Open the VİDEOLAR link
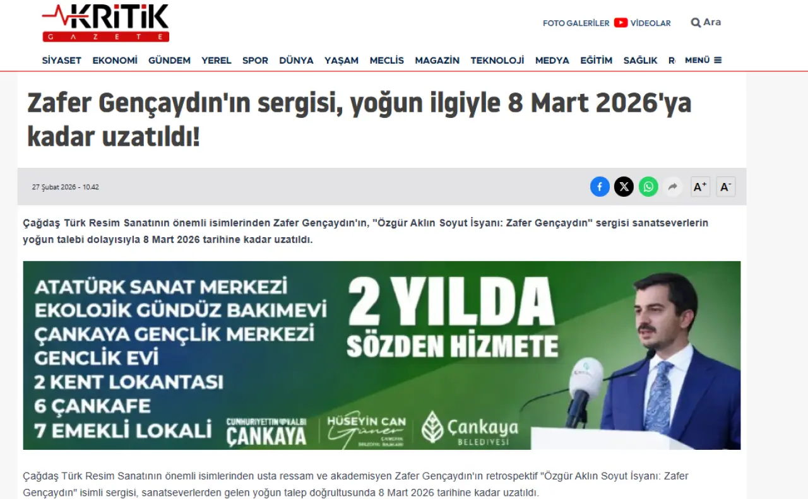 click(651, 23)
